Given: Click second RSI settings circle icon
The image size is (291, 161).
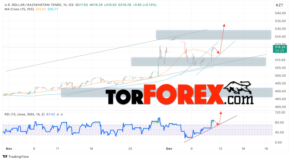Looking at the screenshot, I should 62,115.
